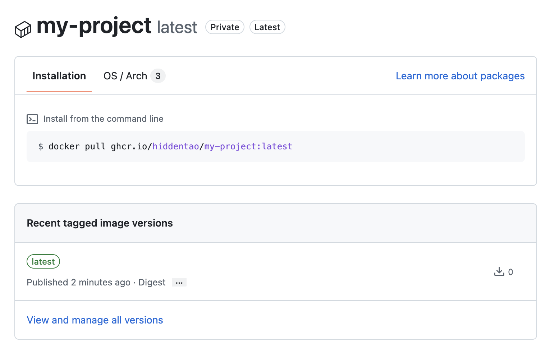Click my-project:latest in the pull command

pos(248,146)
